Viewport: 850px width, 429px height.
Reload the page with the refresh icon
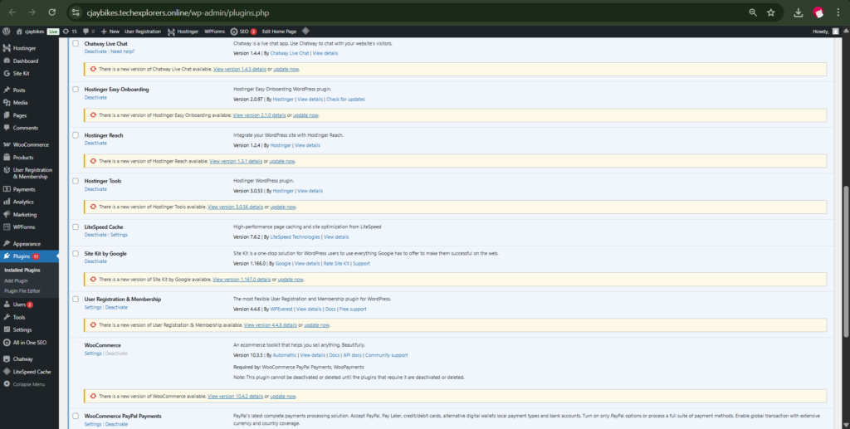point(52,12)
